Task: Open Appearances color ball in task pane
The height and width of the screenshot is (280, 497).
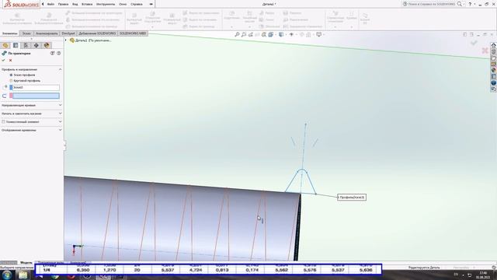Action: [494, 70]
